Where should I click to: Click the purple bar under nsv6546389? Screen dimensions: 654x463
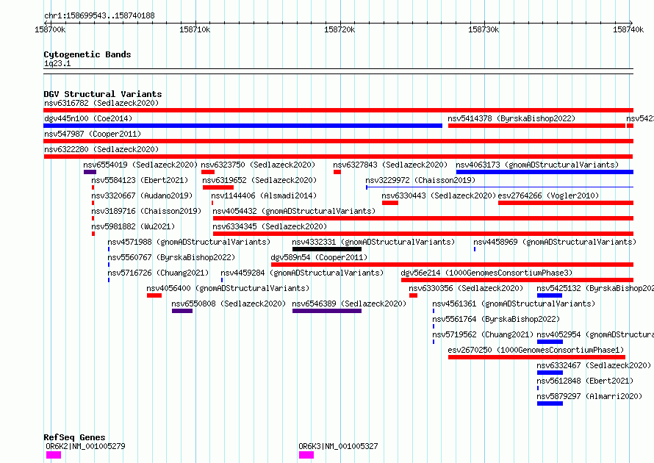327,311
